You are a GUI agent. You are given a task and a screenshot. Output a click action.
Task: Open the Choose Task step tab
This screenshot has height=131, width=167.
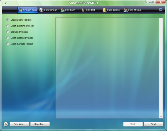tap(28, 10)
